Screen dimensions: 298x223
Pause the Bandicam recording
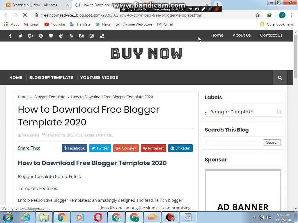(210, 9)
